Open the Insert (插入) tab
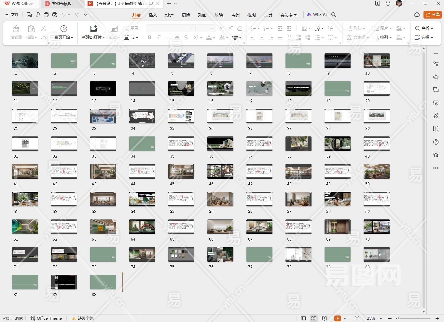 pos(153,15)
